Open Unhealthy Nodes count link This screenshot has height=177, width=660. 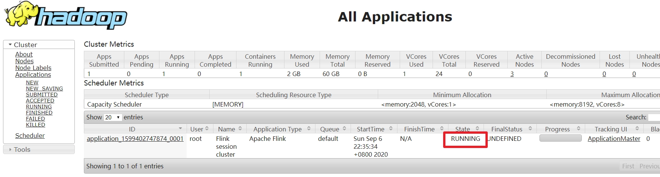click(x=634, y=74)
